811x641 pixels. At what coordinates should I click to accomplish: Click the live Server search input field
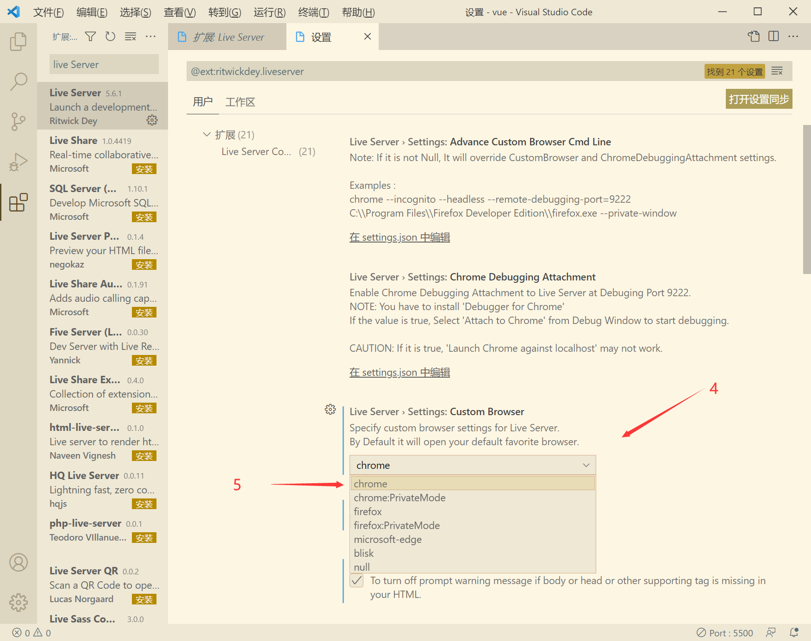click(x=104, y=64)
